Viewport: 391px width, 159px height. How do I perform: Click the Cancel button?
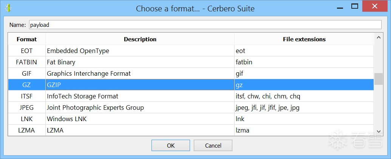213,145
